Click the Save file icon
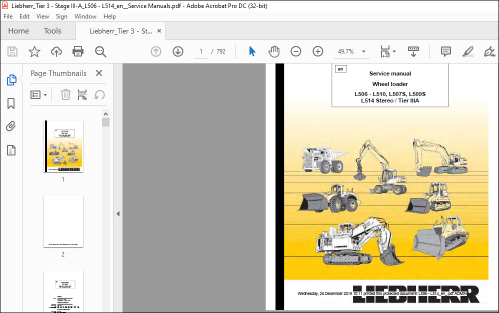The width and height of the screenshot is (499, 313). click(12, 51)
